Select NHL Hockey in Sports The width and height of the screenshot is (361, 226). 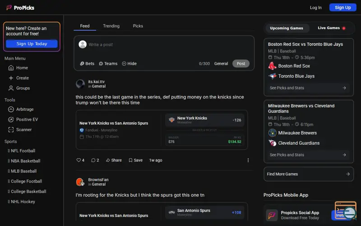(x=21, y=202)
